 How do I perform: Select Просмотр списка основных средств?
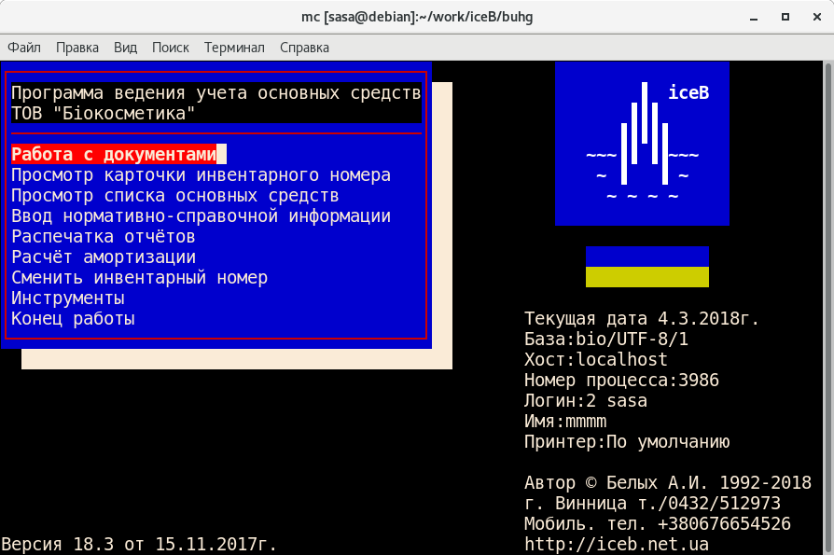pos(175,196)
